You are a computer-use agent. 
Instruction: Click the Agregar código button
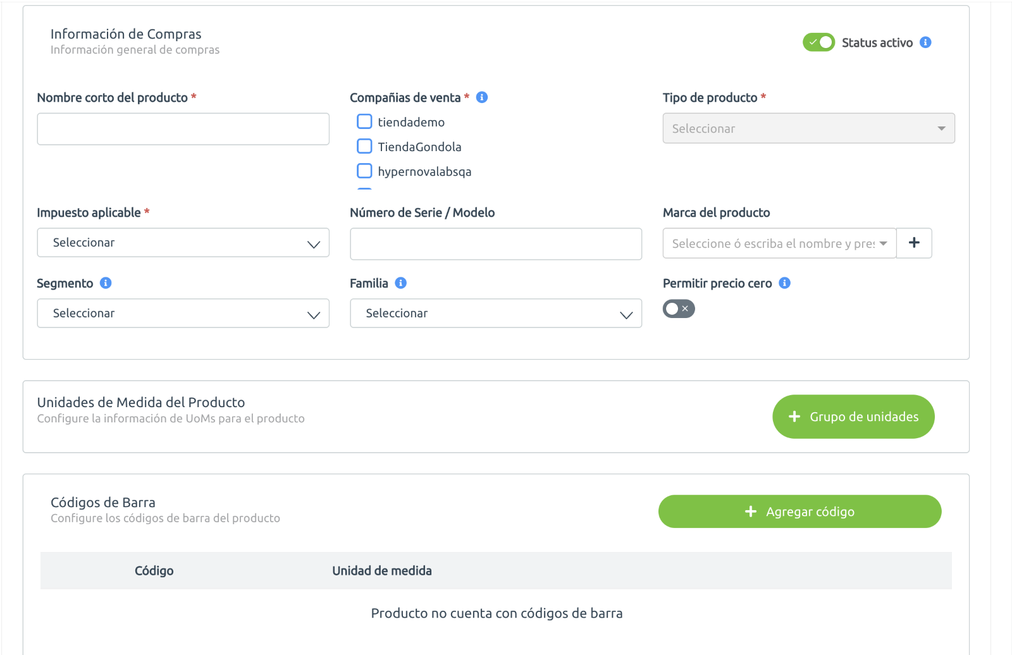click(x=799, y=511)
